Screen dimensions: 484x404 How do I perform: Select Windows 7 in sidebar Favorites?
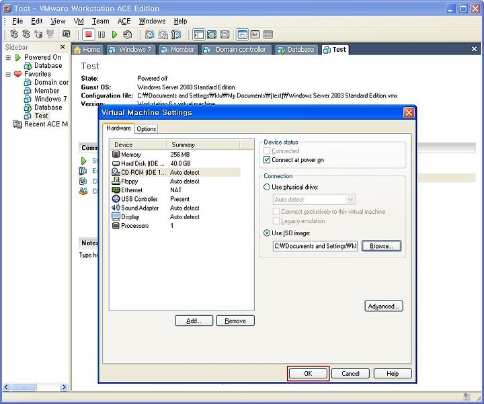tap(50, 99)
